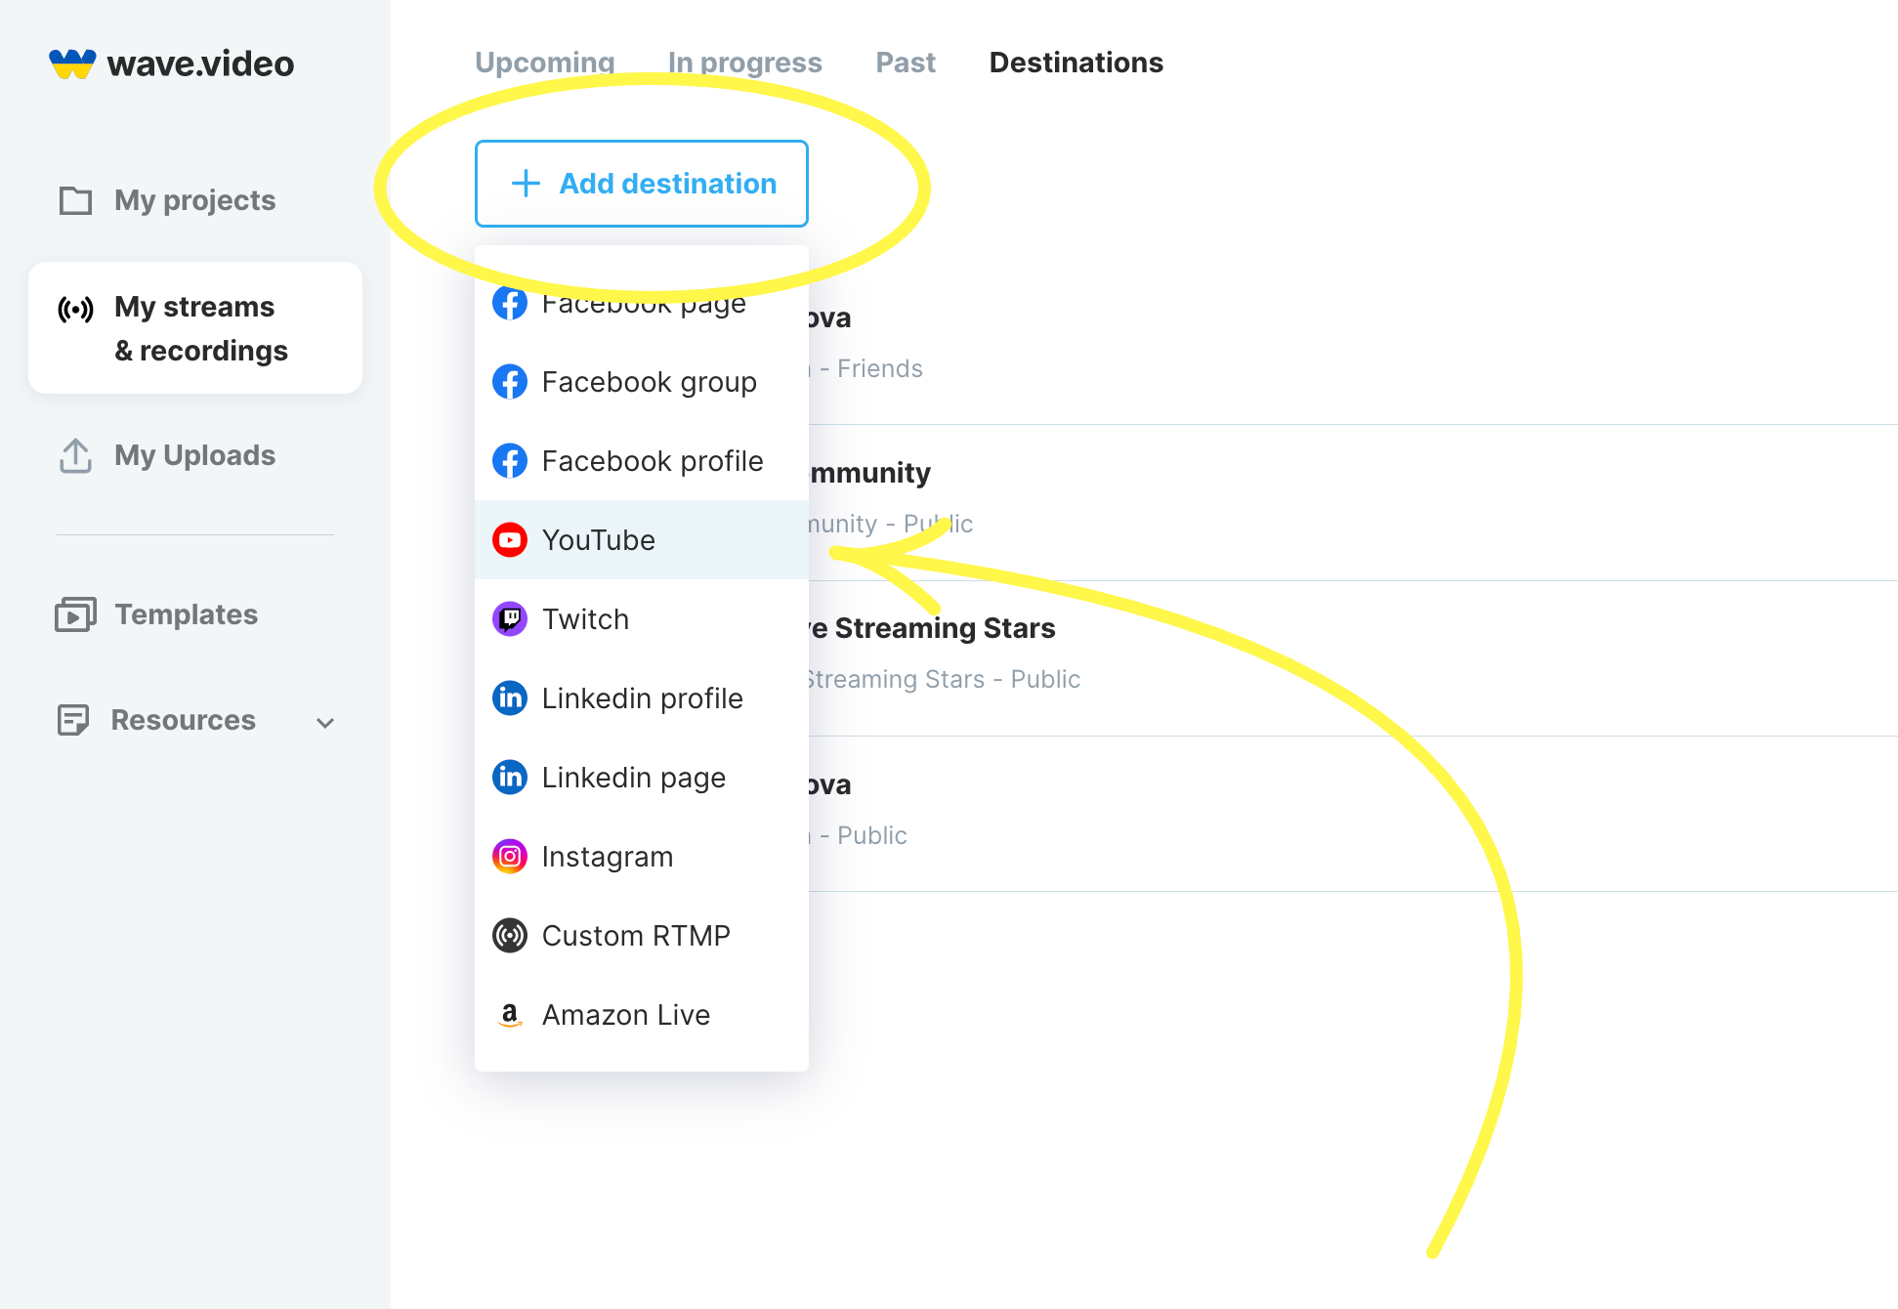
Task: Click the Live Streaming Stars destination row
Action: click(x=1353, y=657)
